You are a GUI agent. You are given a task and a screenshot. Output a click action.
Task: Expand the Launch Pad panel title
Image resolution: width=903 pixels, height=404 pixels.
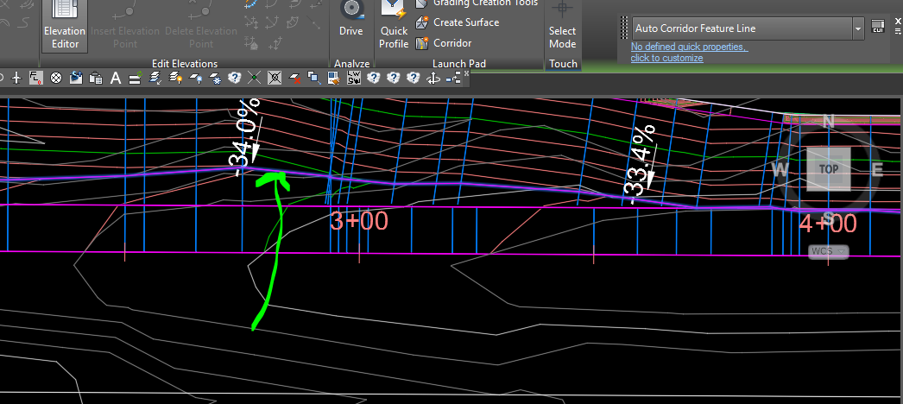click(459, 64)
